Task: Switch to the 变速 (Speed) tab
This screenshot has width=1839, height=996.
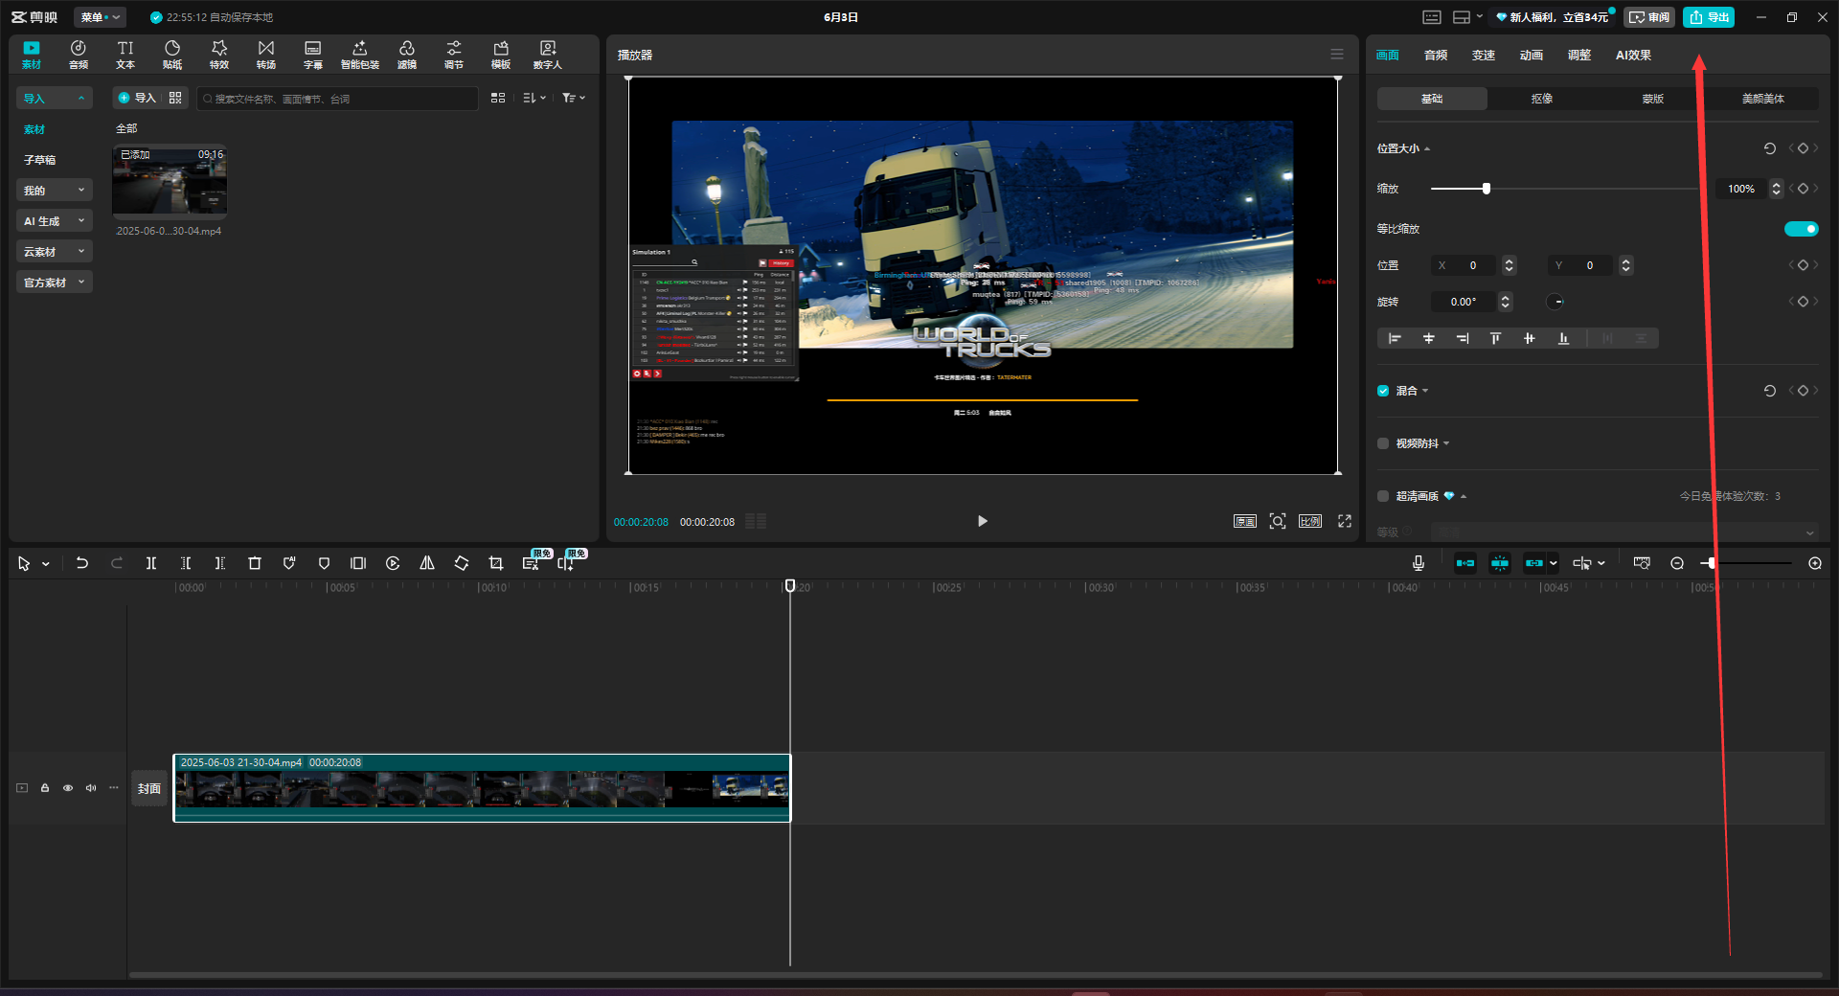Action: coord(1484,55)
